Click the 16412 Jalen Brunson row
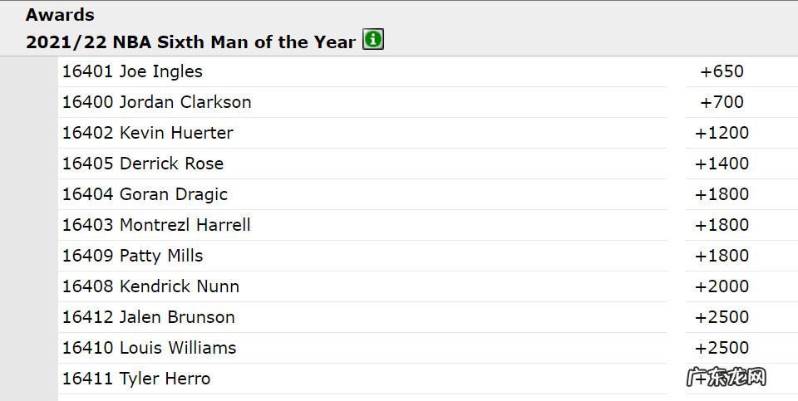The image size is (798, 401). tap(148, 317)
